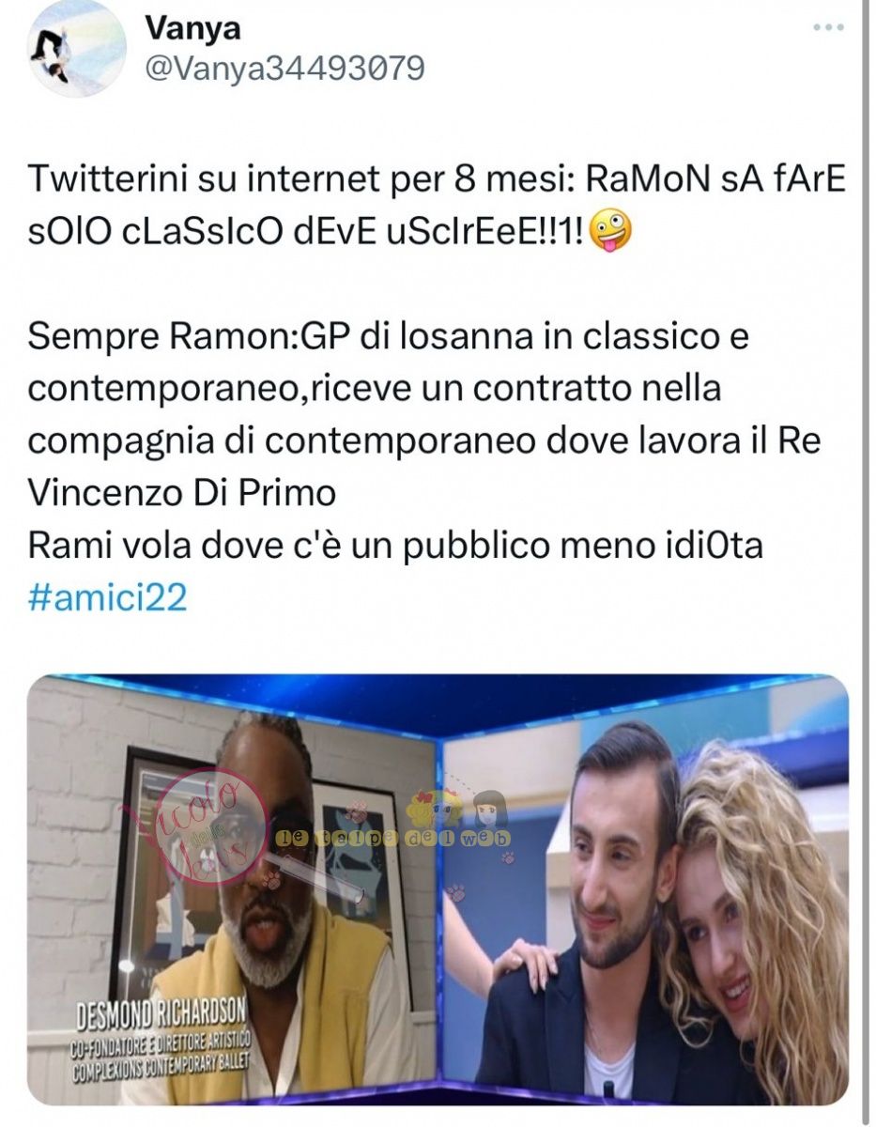The width and height of the screenshot is (876, 1127).
Task: Open the #amici22 hashtag link
Action: 108,597
